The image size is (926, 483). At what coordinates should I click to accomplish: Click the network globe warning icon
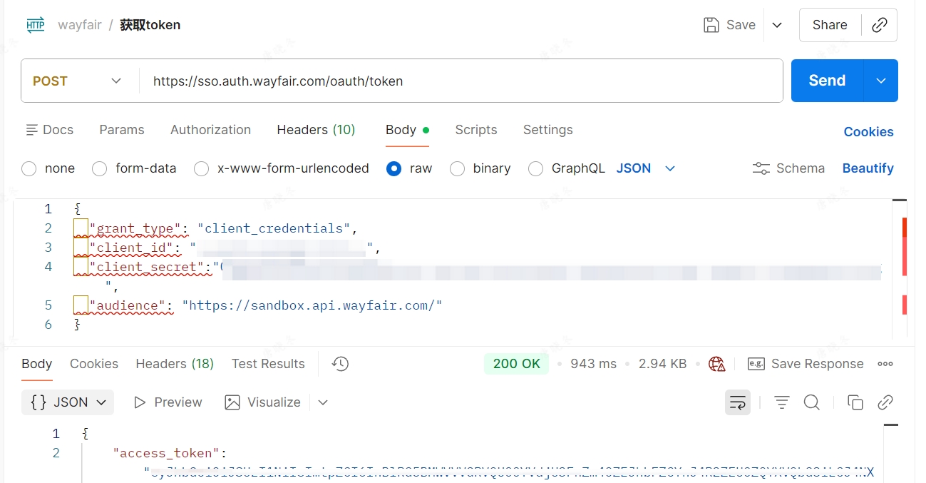(716, 364)
